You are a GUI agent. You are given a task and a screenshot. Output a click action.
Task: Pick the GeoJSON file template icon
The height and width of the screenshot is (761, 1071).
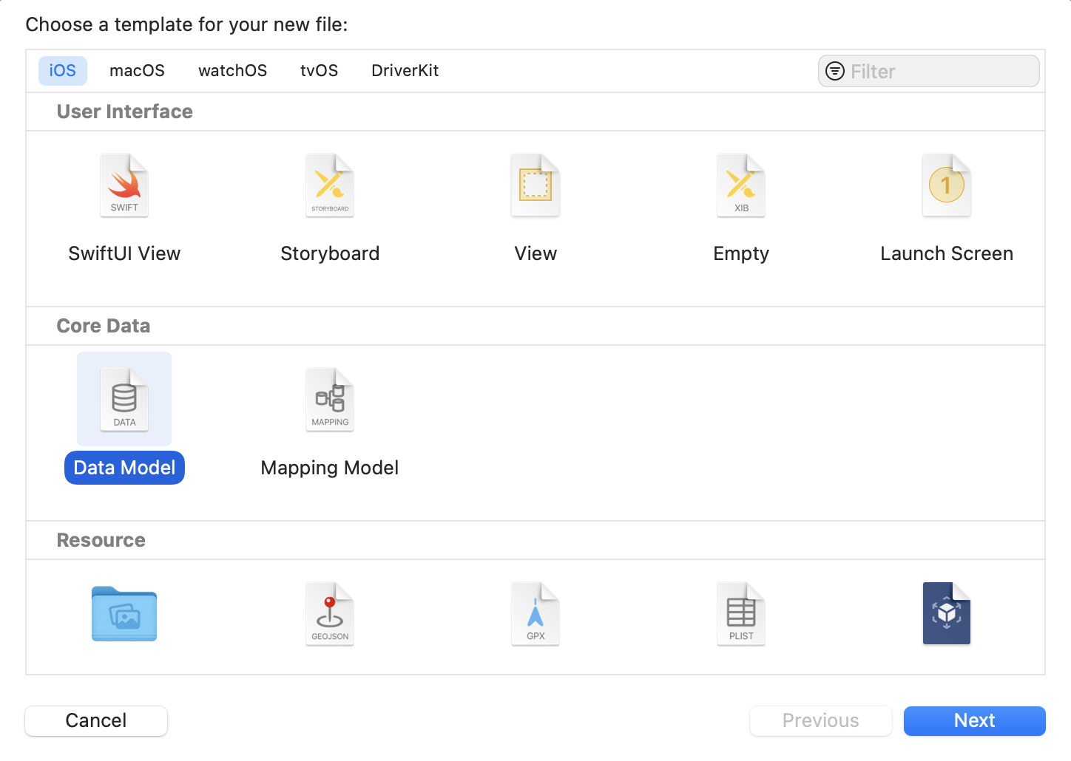[x=330, y=614]
